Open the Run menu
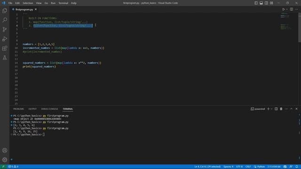 pos(53,3)
